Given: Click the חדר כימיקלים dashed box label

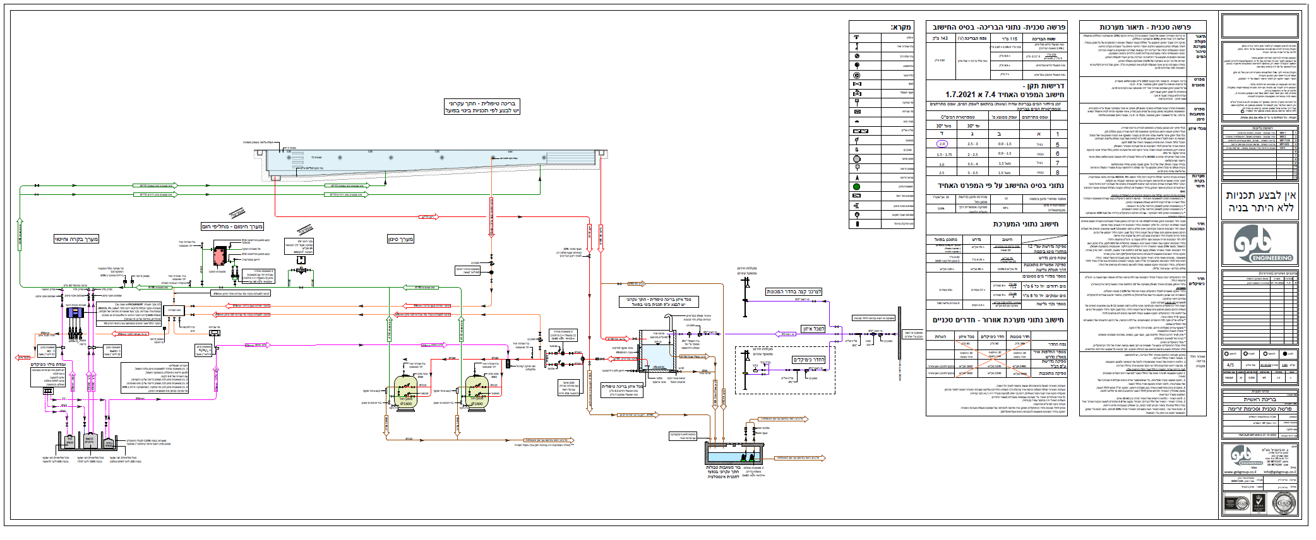Looking at the screenshot, I should coord(809,360).
